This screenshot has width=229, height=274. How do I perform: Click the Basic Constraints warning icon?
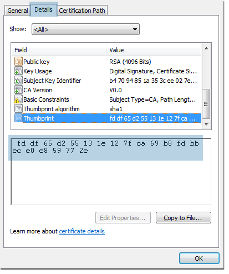click(18, 99)
